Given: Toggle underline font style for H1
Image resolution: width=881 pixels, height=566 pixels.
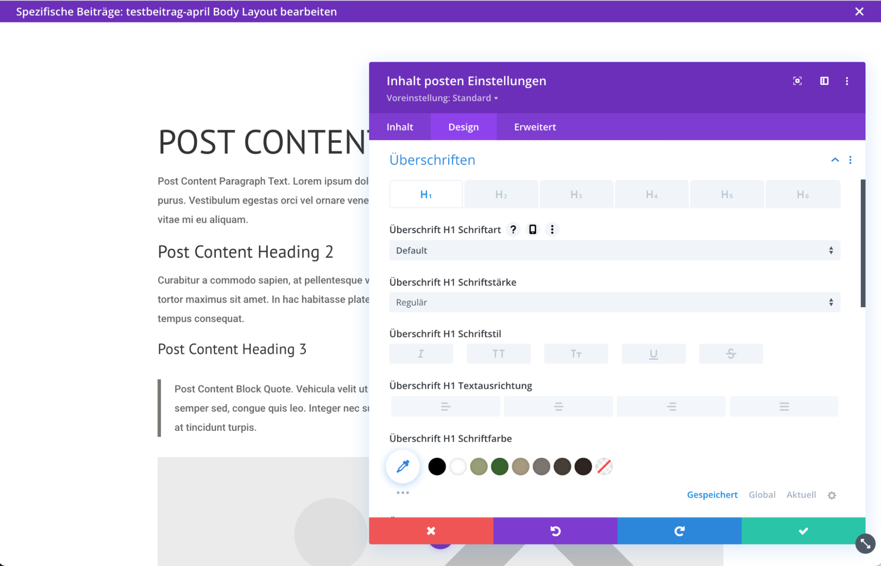Looking at the screenshot, I should [x=653, y=354].
